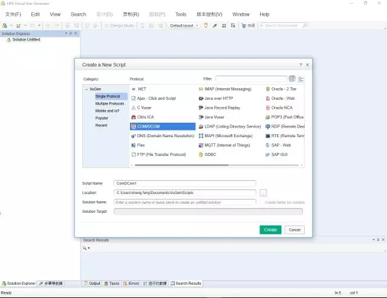Click the Script Name field
The width and height of the screenshot is (387, 298).
pos(185,184)
